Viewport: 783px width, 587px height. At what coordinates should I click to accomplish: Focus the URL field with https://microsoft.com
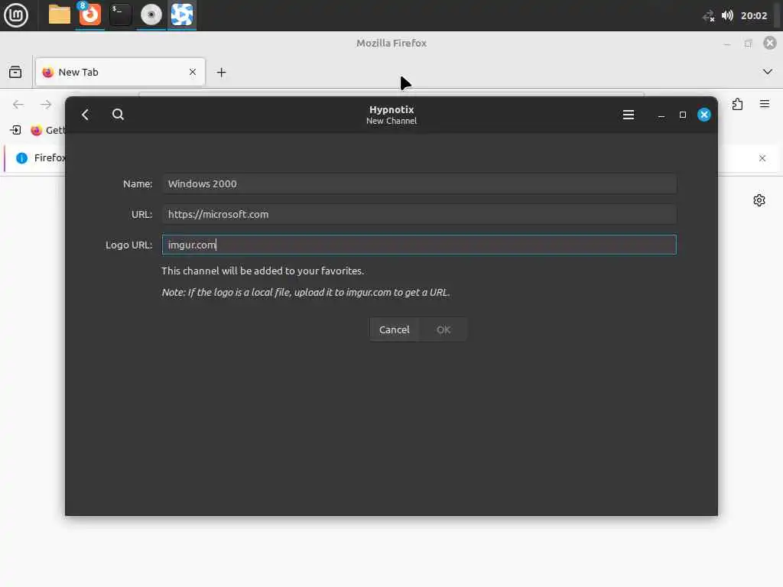tap(419, 214)
